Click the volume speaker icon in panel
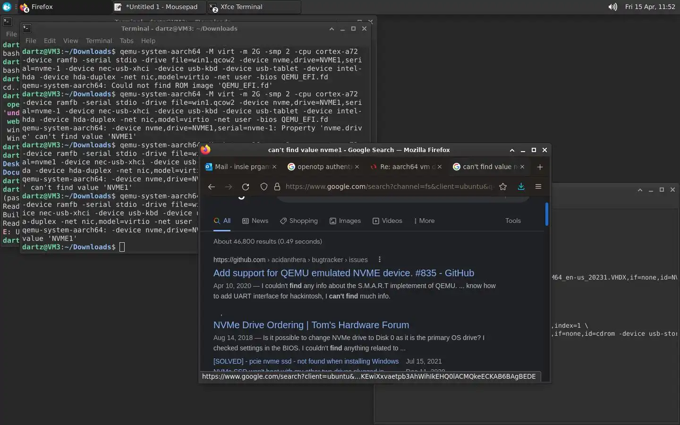The image size is (680, 425). tap(612, 7)
